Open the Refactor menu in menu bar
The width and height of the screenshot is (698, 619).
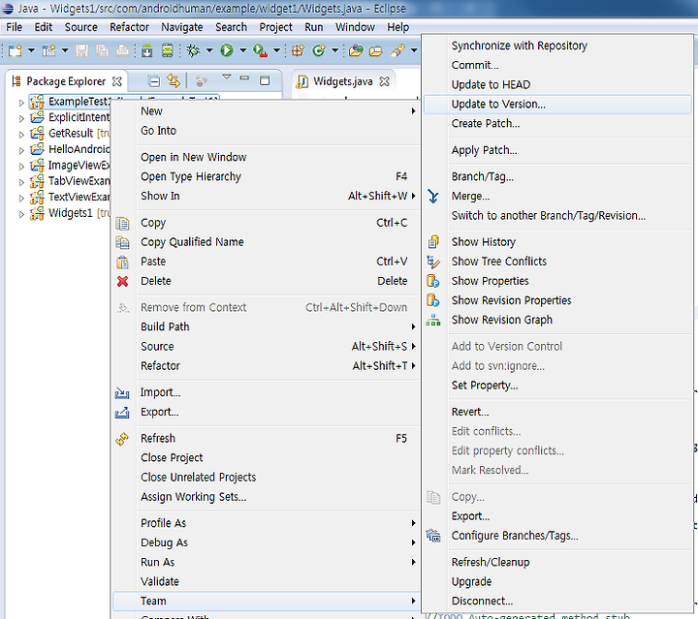pos(130,27)
